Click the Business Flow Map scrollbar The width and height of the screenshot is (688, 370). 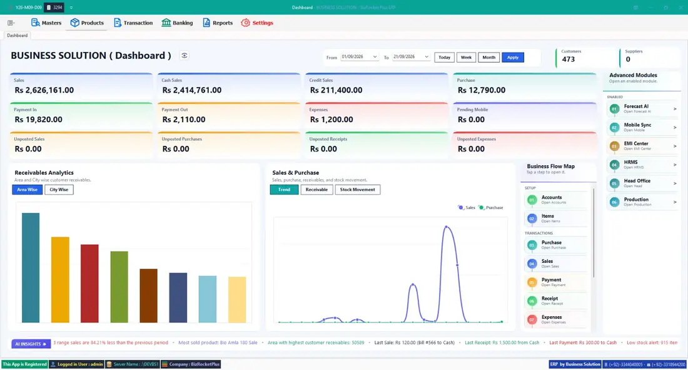pyautogui.click(x=594, y=233)
